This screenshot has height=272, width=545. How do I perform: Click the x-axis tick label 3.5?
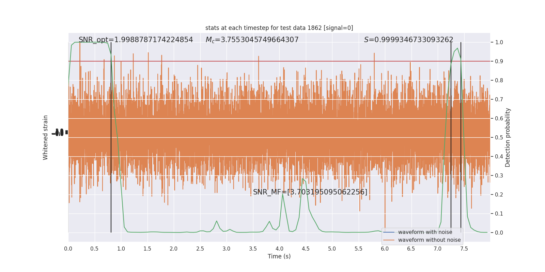[253, 249]
